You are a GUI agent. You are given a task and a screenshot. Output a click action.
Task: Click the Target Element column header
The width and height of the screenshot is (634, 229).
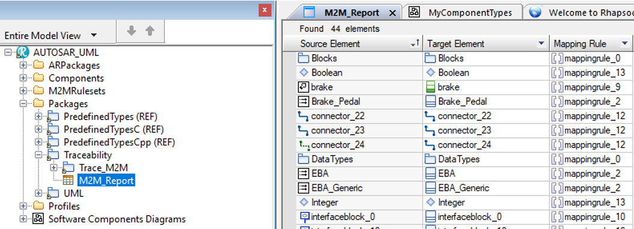point(486,44)
